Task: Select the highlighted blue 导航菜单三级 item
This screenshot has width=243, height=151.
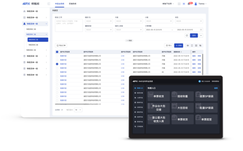Action: pos(38,40)
